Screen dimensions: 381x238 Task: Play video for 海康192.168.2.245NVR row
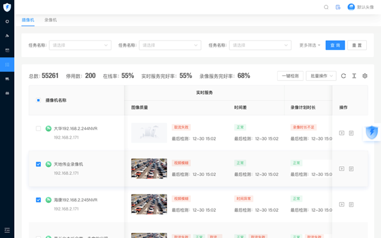tap(342, 204)
